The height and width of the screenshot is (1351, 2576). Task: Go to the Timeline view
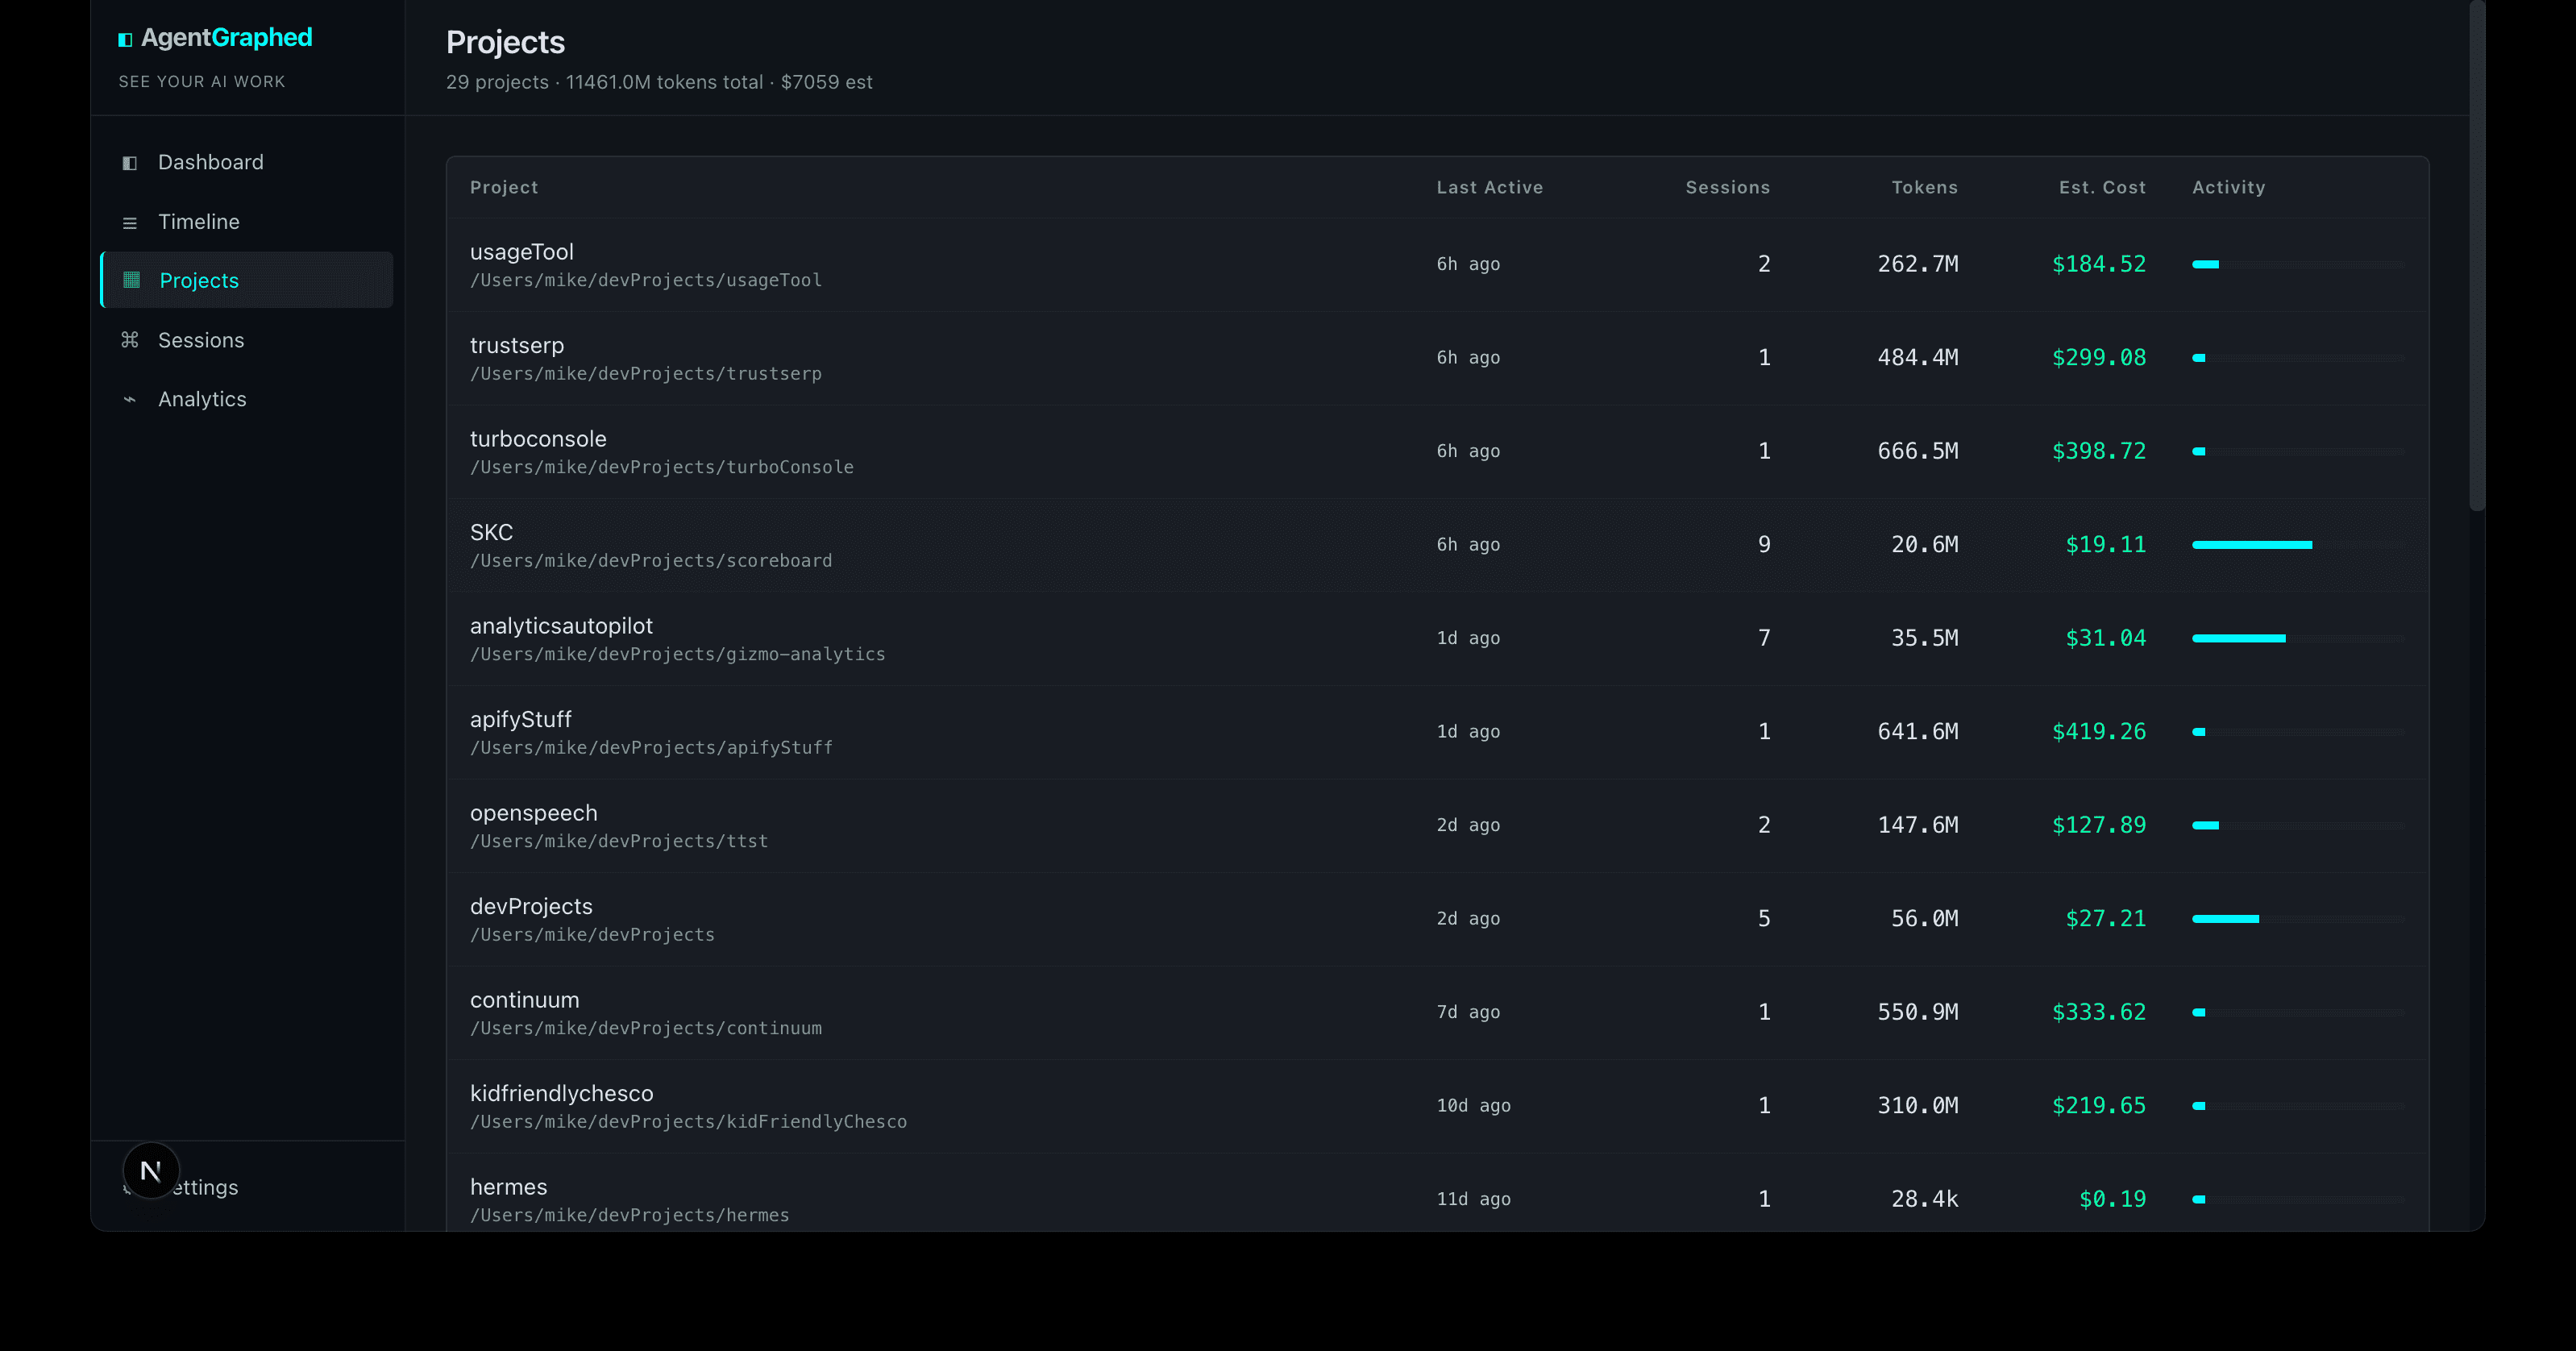tap(247, 222)
